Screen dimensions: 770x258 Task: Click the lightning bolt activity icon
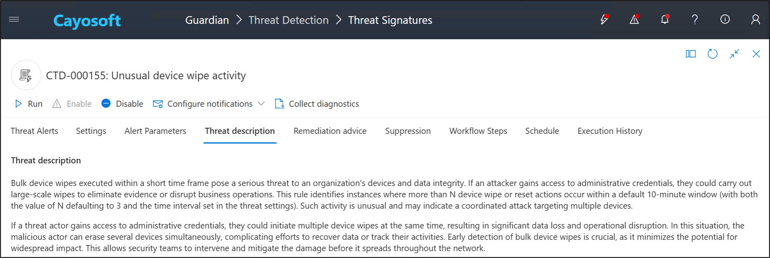tap(604, 19)
